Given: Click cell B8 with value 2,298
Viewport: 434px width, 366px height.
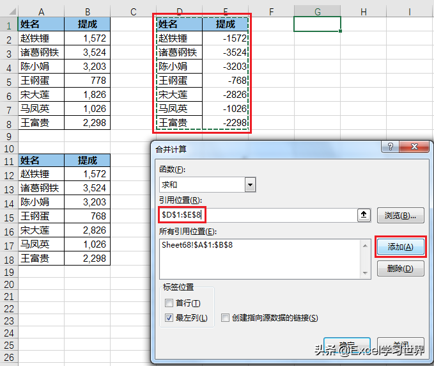Looking at the screenshot, I should 87,123.
